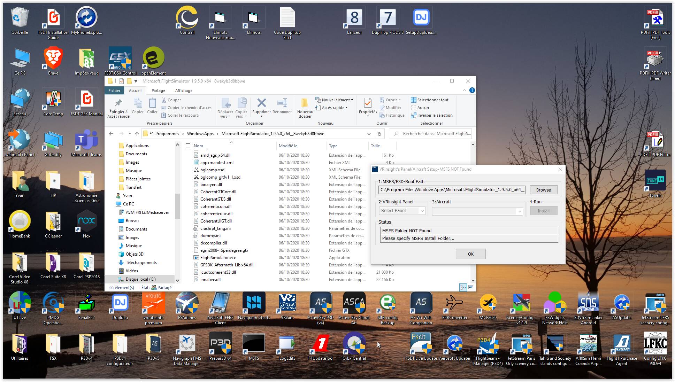Click the Renommer icon in ribbon
The width and height of the screenshot is (675, 382).
point(282,103)
